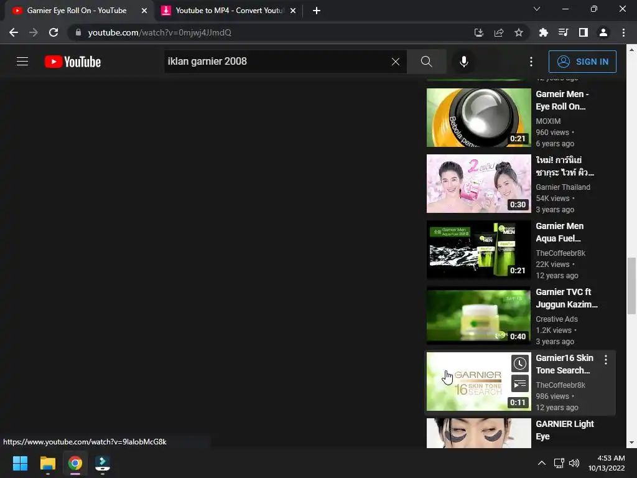
Task: Go forward with the browser forward arrow
Action: tap(34, 32)
